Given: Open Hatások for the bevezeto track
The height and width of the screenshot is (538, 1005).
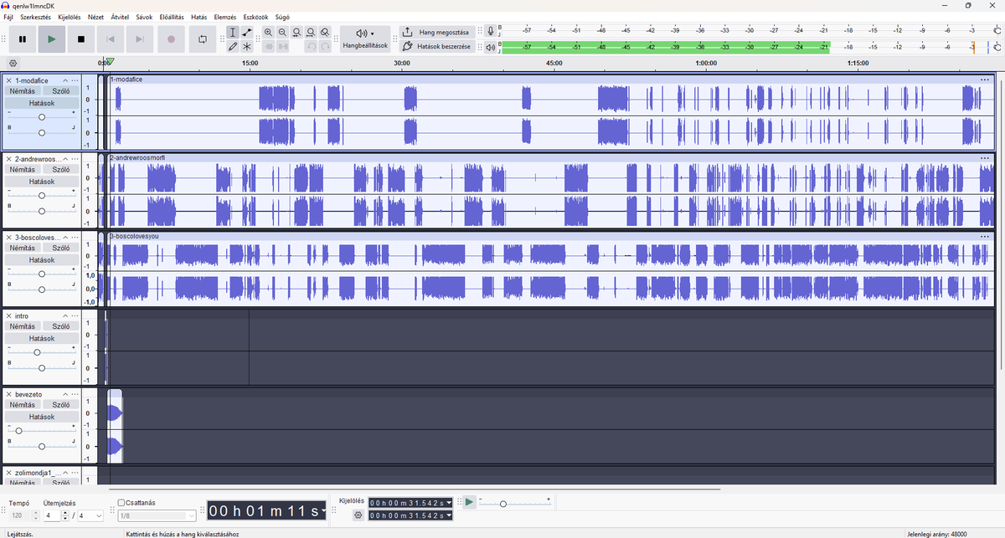Looking at the screenshot, I should point(42,416).
